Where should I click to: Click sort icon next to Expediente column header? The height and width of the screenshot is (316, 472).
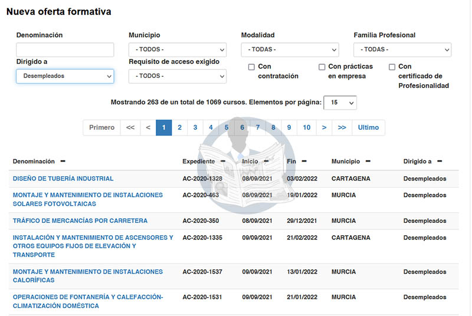pyautogui.click(x=223, y=162)
